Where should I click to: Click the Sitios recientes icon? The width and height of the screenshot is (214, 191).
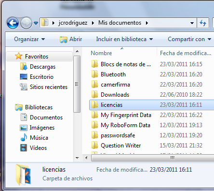coord(24,87)
